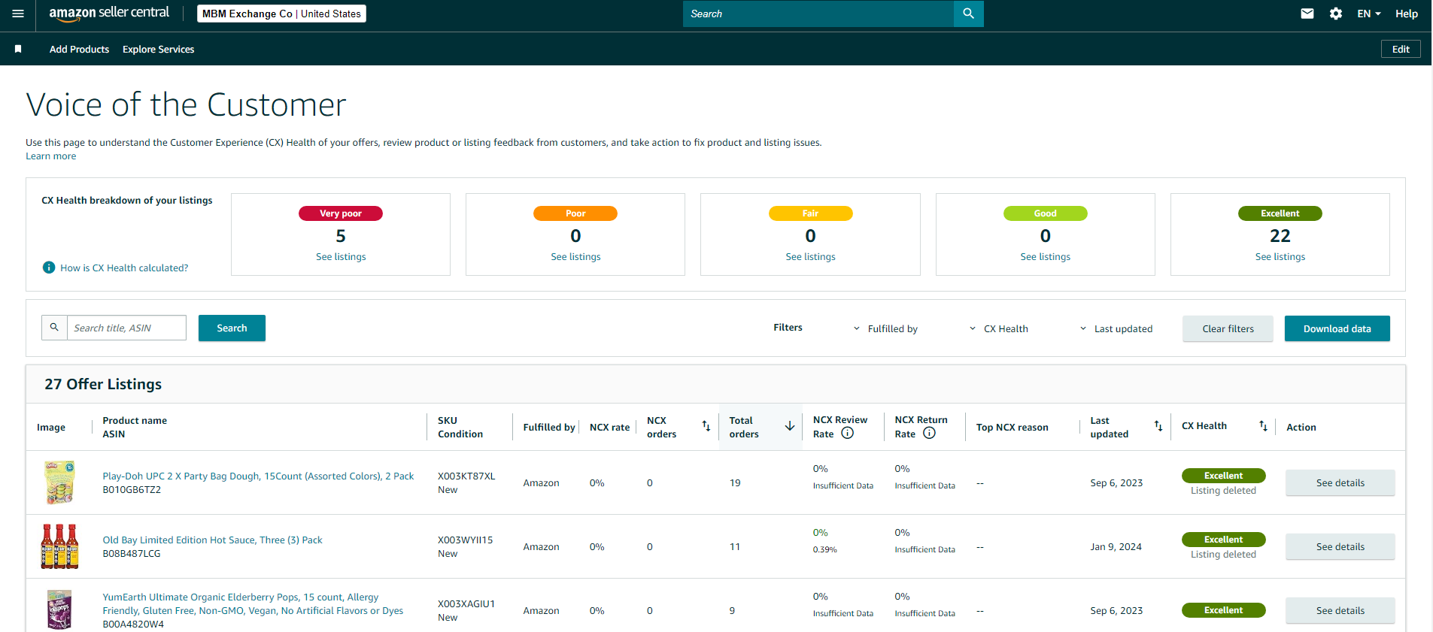Click the teal Search button
Image resolution: width=1433 pixels, height=632 pixels.
pyautogui.click(x=232, y=328)
